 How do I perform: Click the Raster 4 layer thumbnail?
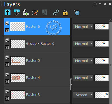18,78
